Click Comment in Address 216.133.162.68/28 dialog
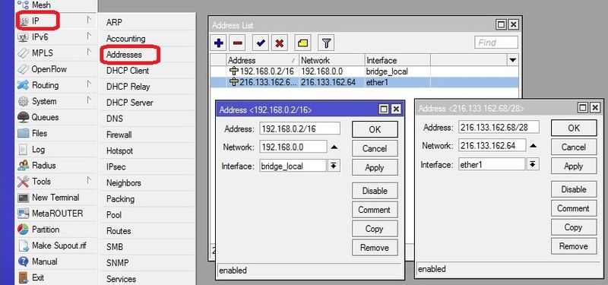This screenshot has height=285, width=608. (574, 208)
